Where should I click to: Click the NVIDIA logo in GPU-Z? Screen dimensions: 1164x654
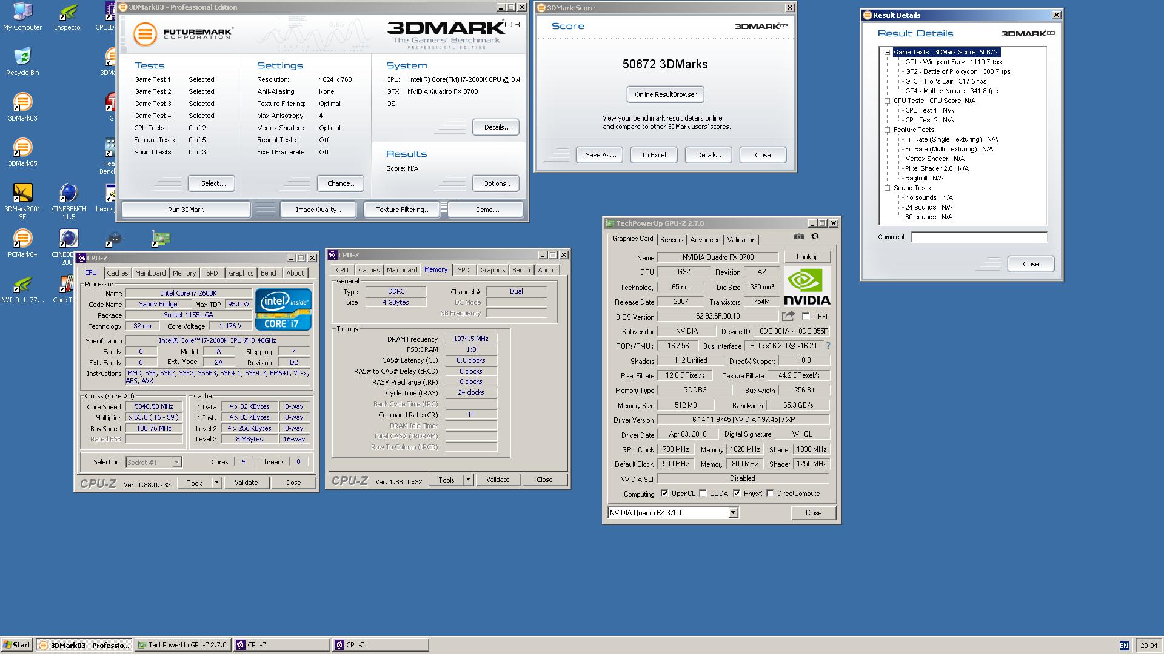click(x=807, y=286)
